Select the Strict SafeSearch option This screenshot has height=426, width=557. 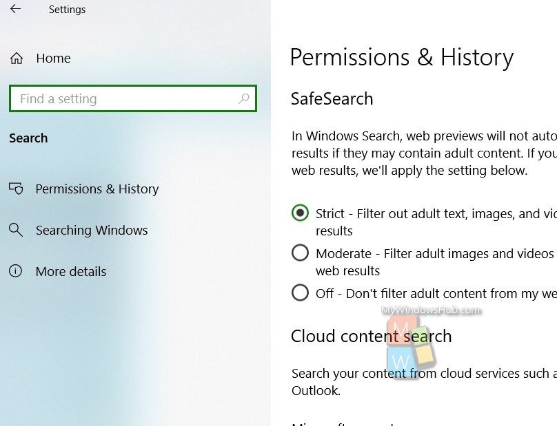pyautogui.click(x=300, y=213)
